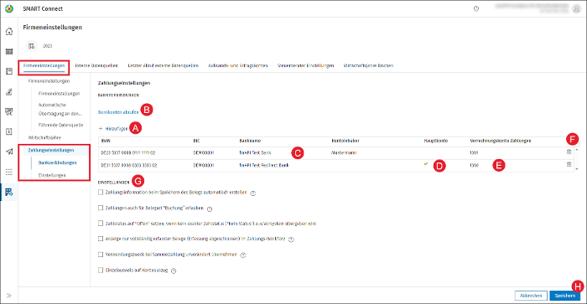Show help for Verwendungszweck bei Sammelzahlung

243,255
